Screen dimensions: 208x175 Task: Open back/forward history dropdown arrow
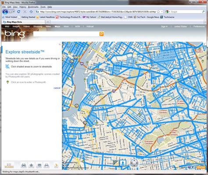pyautogui.click(x=14, y=11)
